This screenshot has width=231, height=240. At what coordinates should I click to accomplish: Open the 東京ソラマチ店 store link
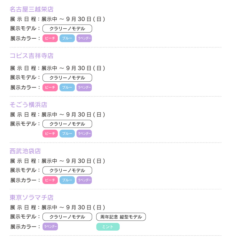(32, 198)
